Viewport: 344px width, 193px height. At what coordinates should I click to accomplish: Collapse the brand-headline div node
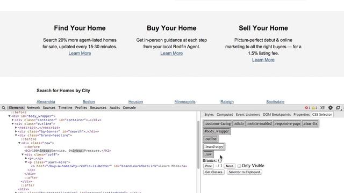point(16,135)
